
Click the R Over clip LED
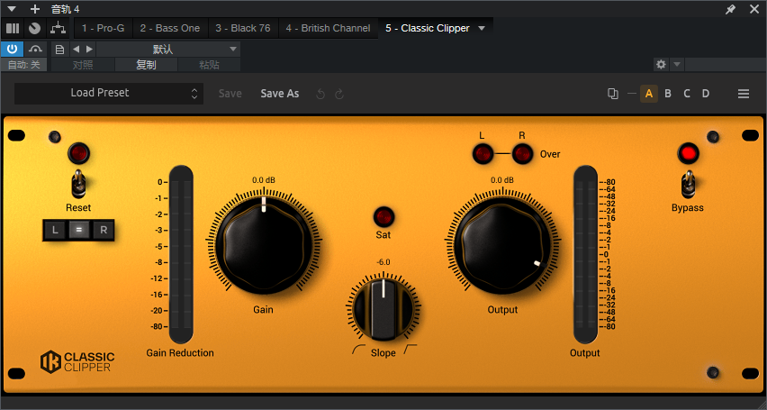click(x=522, y=154)
